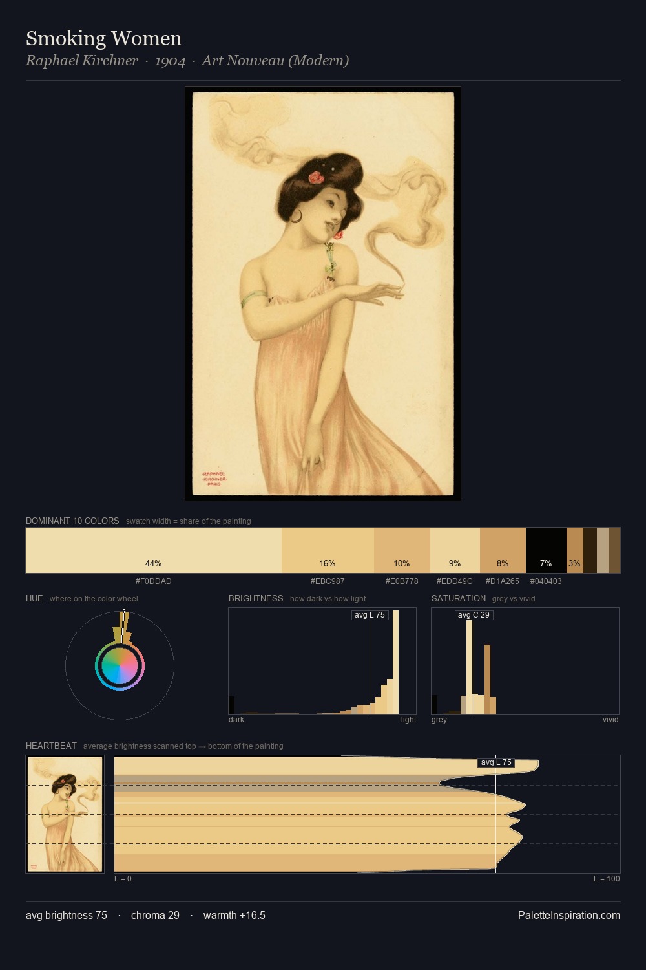Select the 44% swatch #F0DDAD
Viewport: 646px width, 970px height.
pos(154,550)
